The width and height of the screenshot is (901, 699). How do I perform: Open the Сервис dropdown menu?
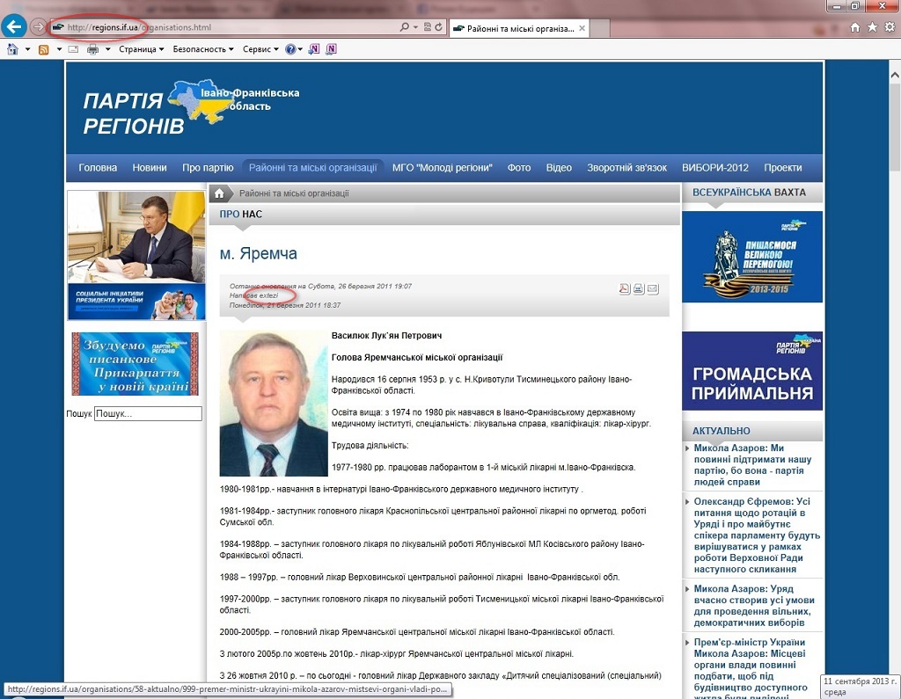pos(260,49)
